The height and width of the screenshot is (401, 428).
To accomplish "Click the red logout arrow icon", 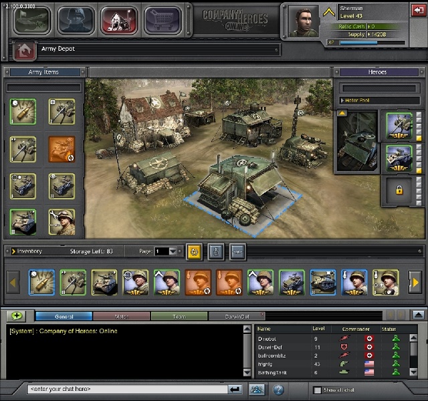I will pyautogui.click(x=419, y=11).
